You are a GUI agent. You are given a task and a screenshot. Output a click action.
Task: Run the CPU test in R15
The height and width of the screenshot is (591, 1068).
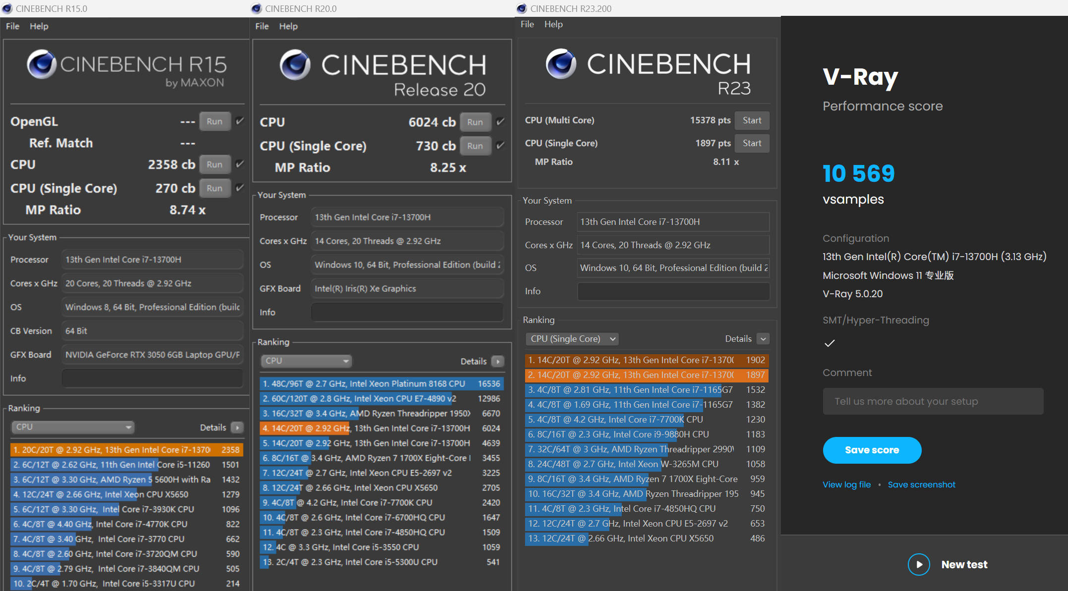click(x=215, y=164)
